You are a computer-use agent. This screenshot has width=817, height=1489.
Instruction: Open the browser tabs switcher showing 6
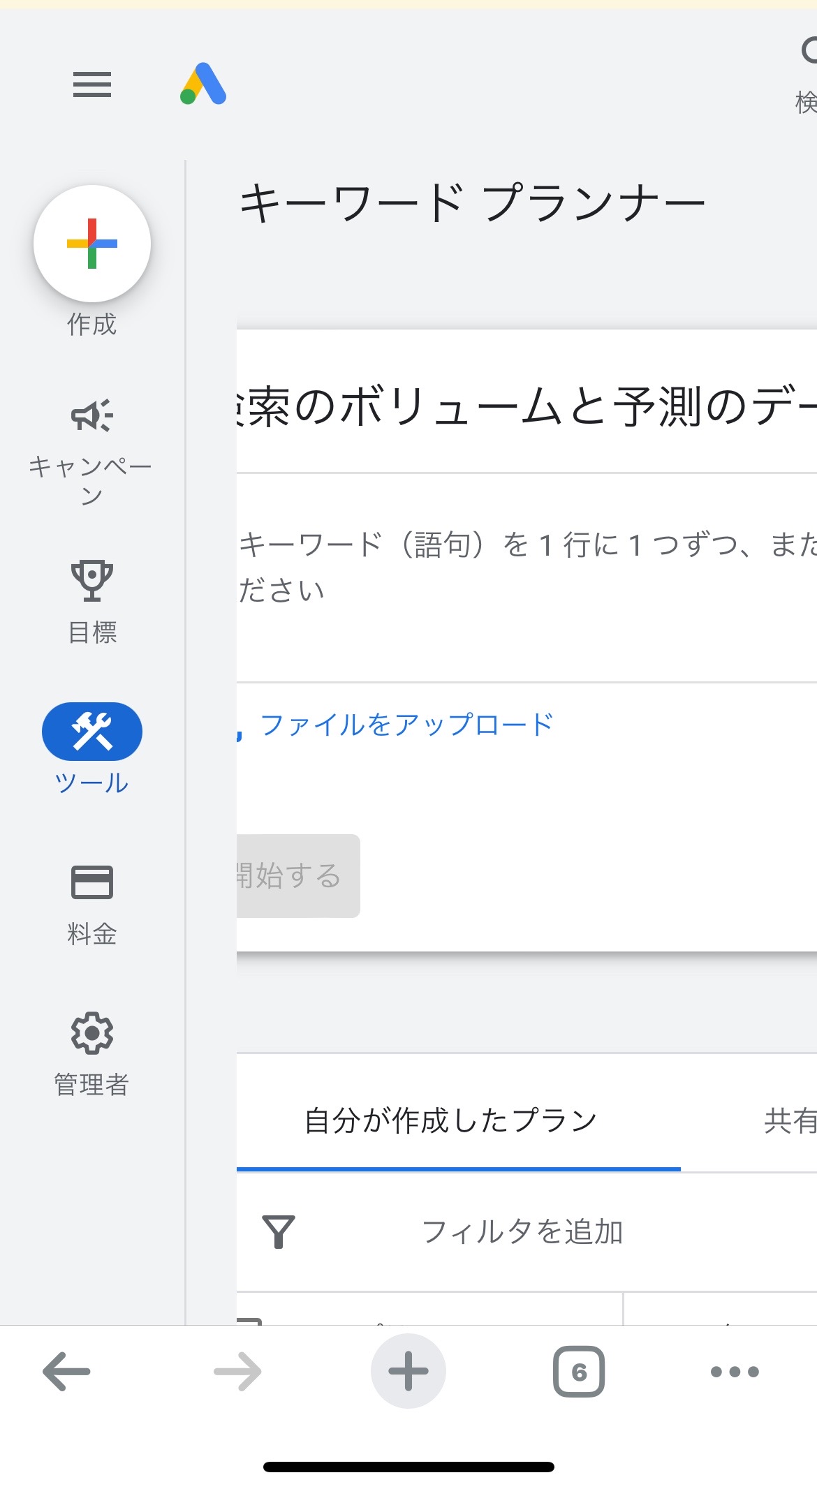(579, 1371)
